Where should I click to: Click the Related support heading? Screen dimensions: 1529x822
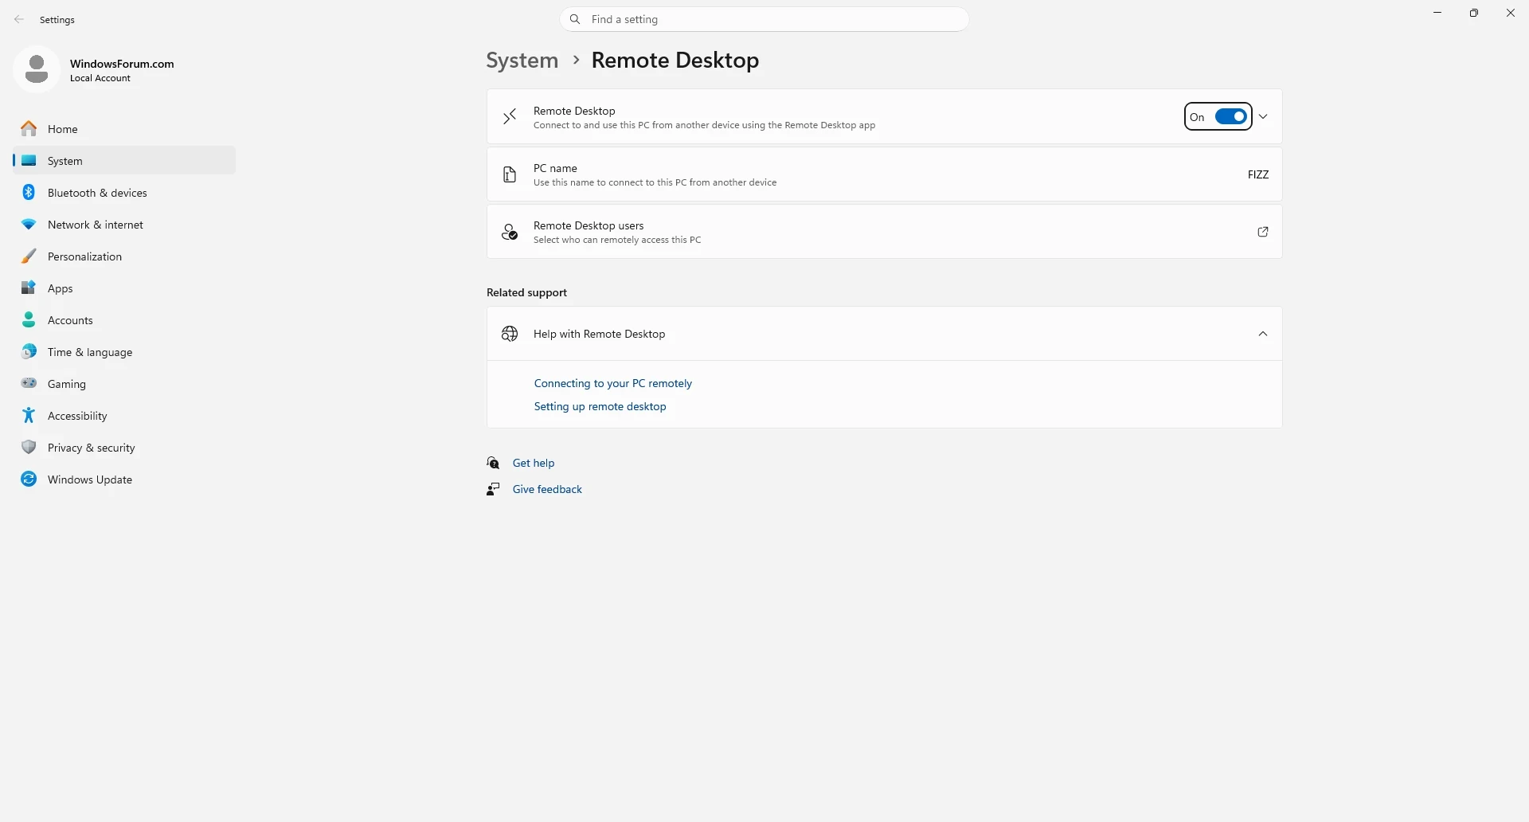526,292
